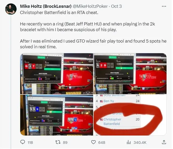Open the Q J T board photo
This screenshot has height=149, width=173.
click(57, 73)
